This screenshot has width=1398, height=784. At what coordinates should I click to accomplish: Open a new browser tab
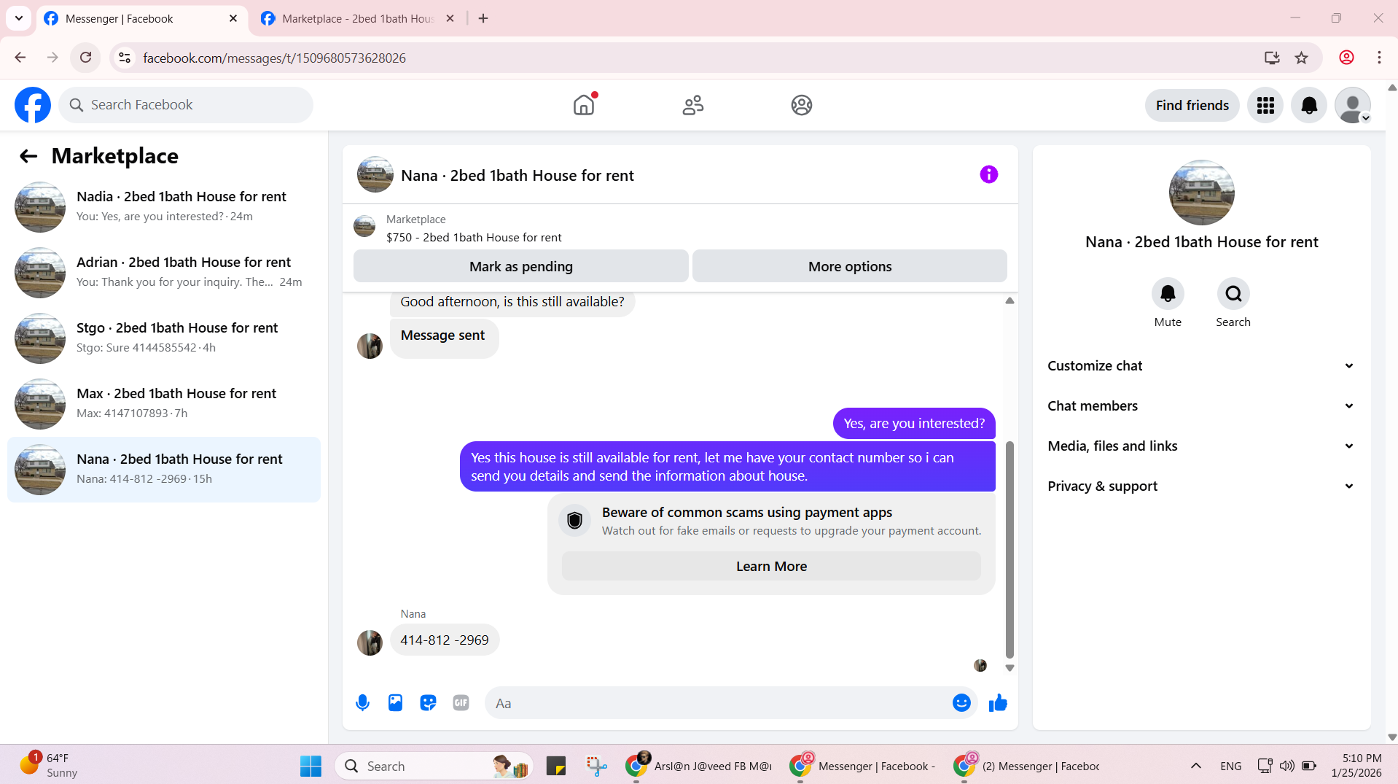click(x=483, y=19)
